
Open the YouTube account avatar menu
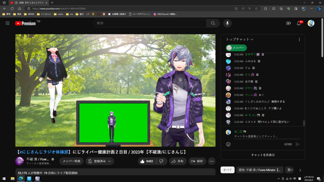(311, 23)
